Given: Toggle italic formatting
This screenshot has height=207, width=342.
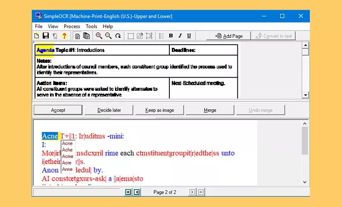Looking at the screenshot, I should tap(180, 36).
